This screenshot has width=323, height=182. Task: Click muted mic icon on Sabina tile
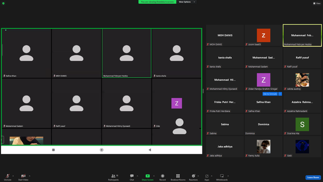pyautogui.click(x=208, y=133)
